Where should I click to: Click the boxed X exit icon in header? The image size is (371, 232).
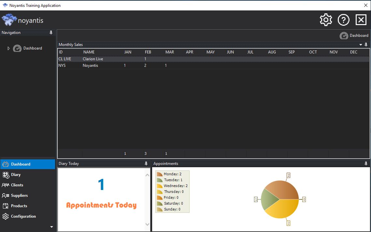click(x=361, y=20)
